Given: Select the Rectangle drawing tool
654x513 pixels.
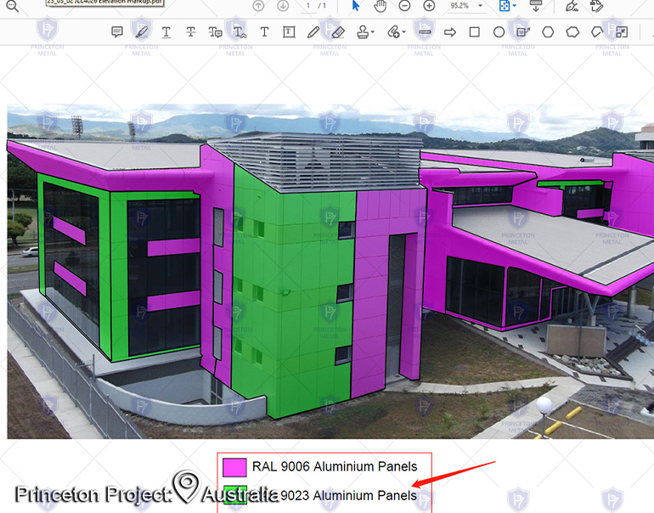Looking at the screenshot, I should click(x=475, y=32).
